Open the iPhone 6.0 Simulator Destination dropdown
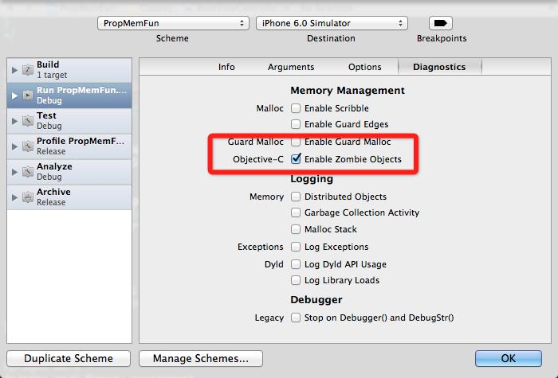 point(331,23)
